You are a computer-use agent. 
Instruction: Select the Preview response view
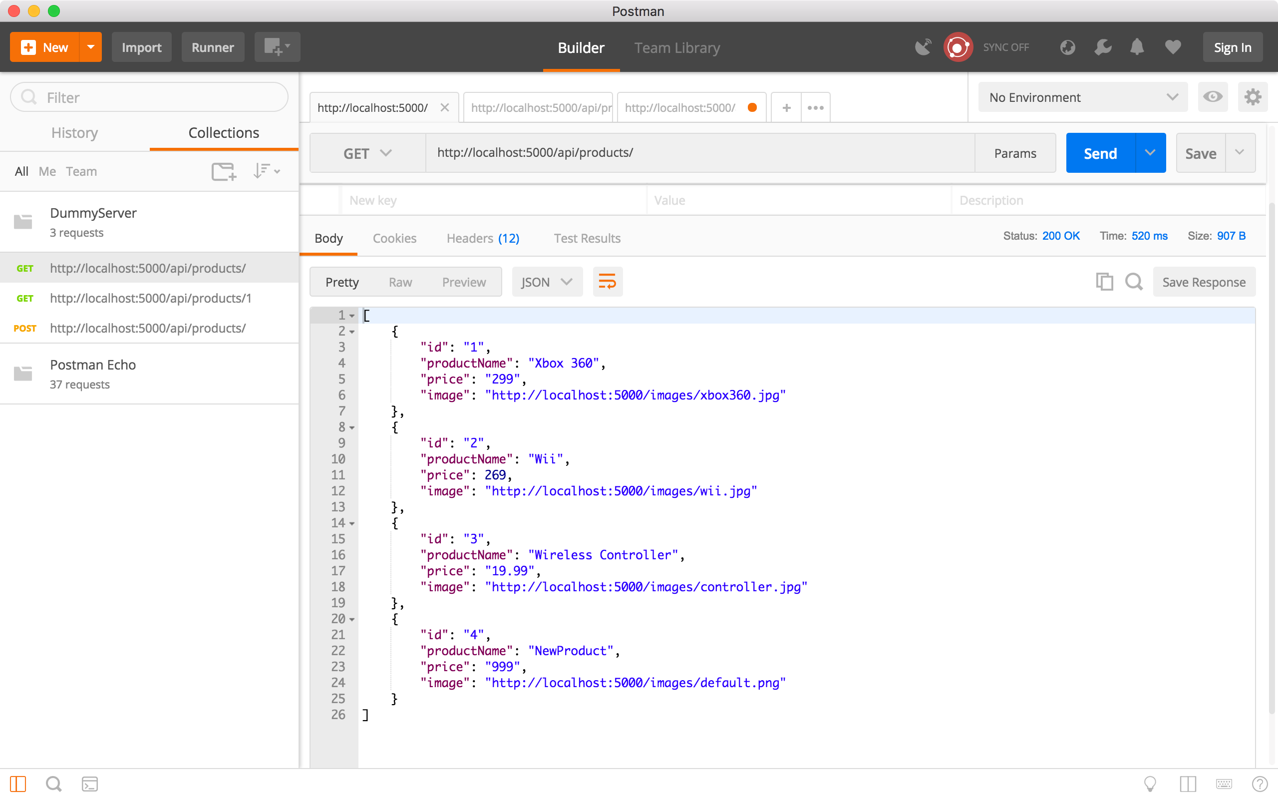(464, 282)
